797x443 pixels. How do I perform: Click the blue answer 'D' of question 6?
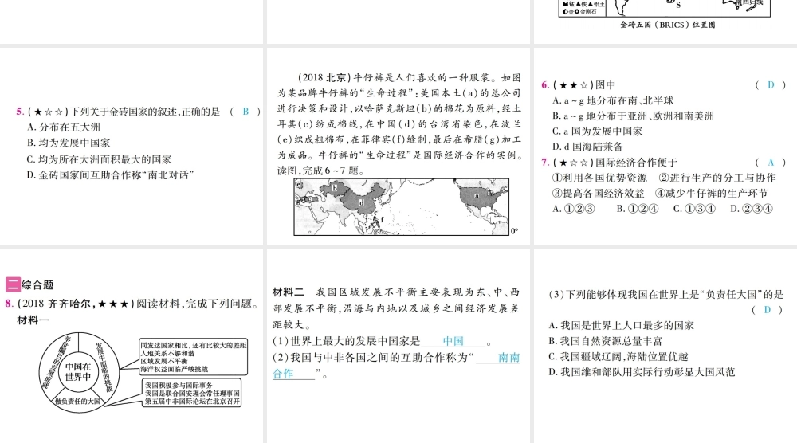click(771, 84)
